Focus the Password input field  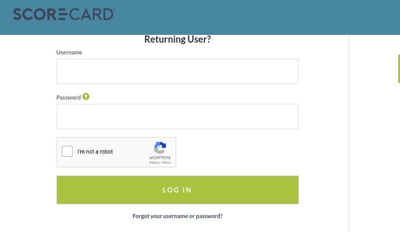[177, 117]
